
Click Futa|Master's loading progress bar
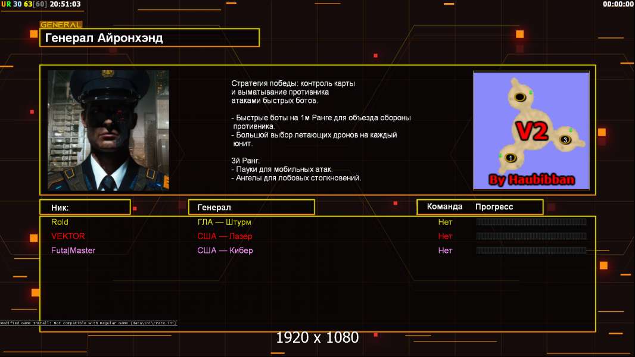point(531,250)
